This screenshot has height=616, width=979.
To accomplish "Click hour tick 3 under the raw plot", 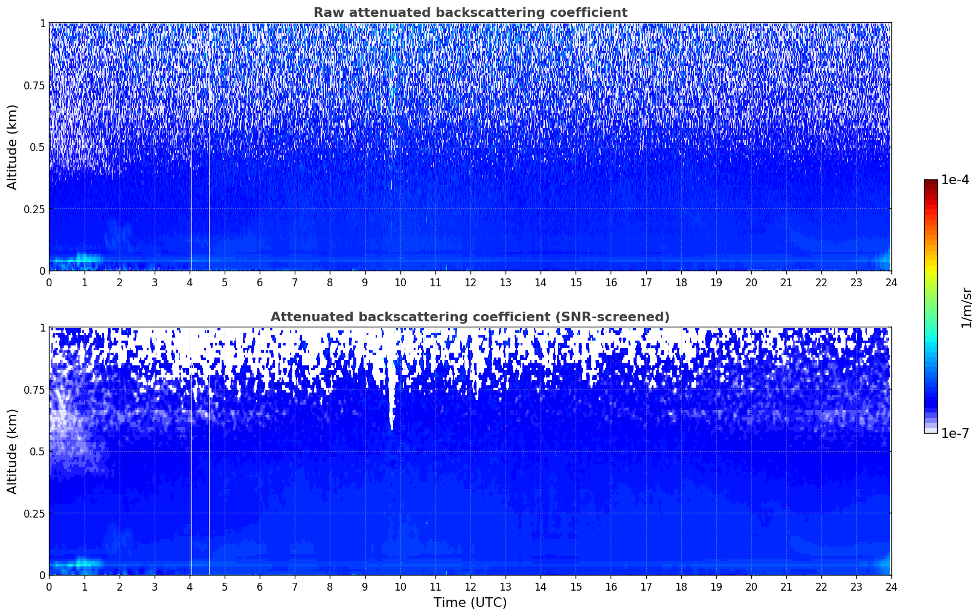I will [x=154, y=282].
